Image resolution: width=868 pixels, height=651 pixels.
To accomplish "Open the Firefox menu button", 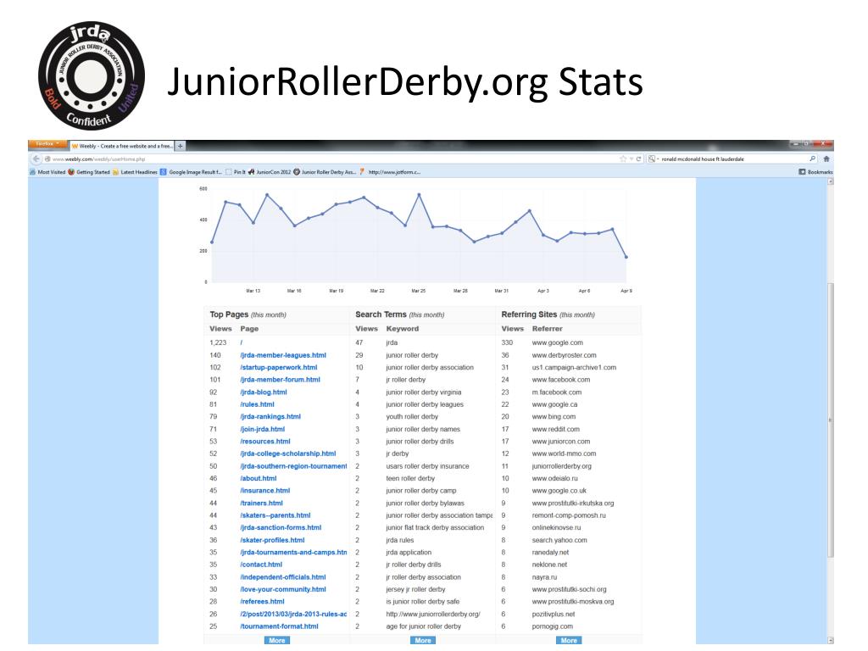I will (x=47, y=144).
